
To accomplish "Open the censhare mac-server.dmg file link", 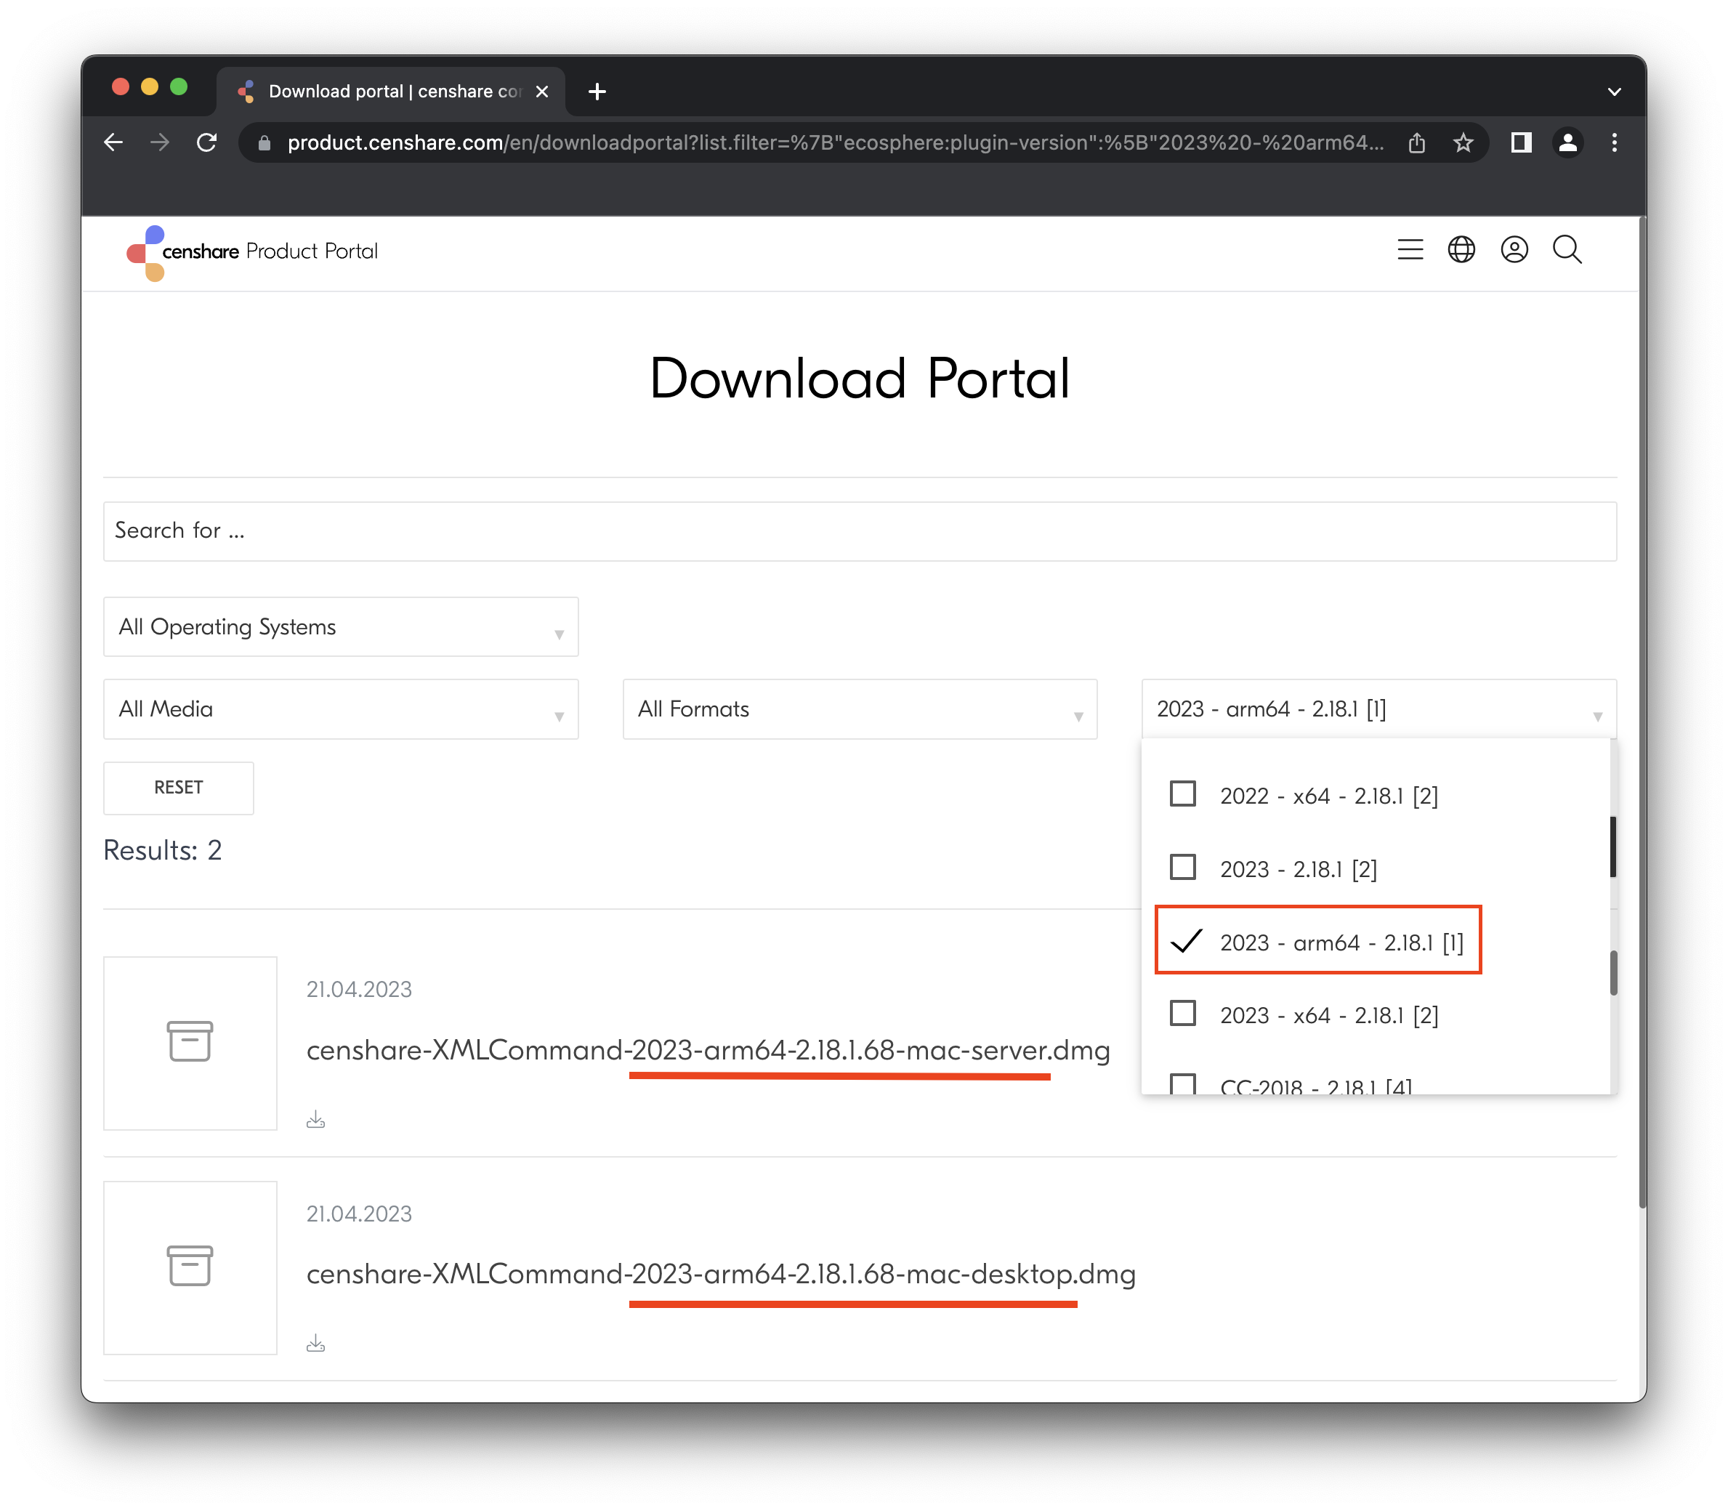I will pos(708,1051).
